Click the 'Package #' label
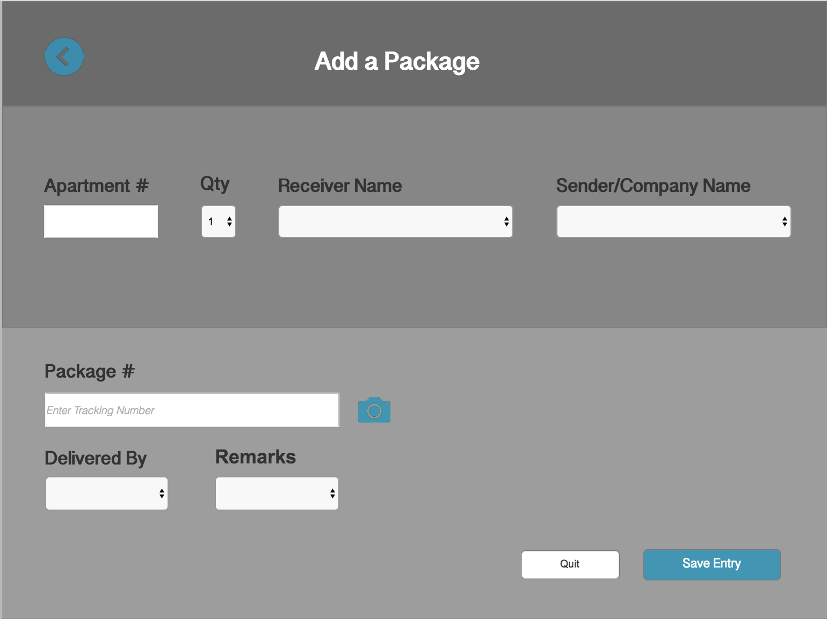This screenshot has width=827, height=619. [x=90, y=371]
